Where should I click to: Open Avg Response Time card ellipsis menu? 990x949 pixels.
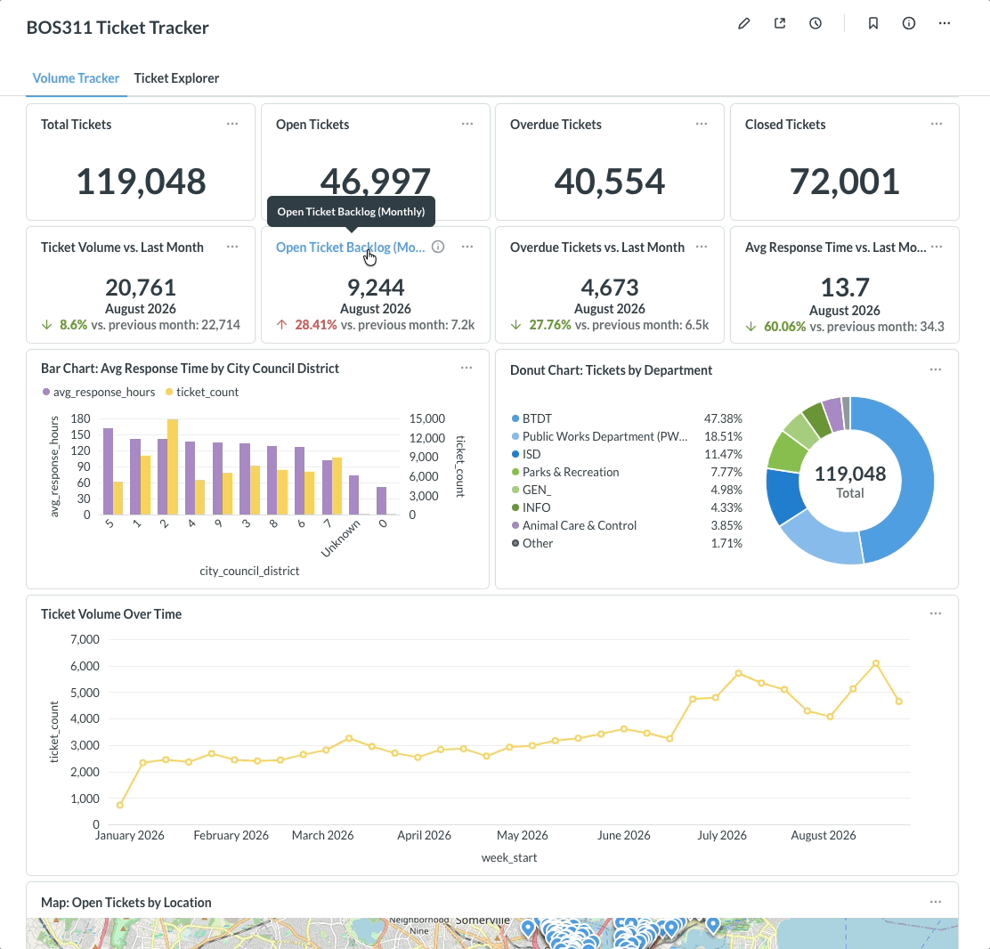[x=937, y=247]
